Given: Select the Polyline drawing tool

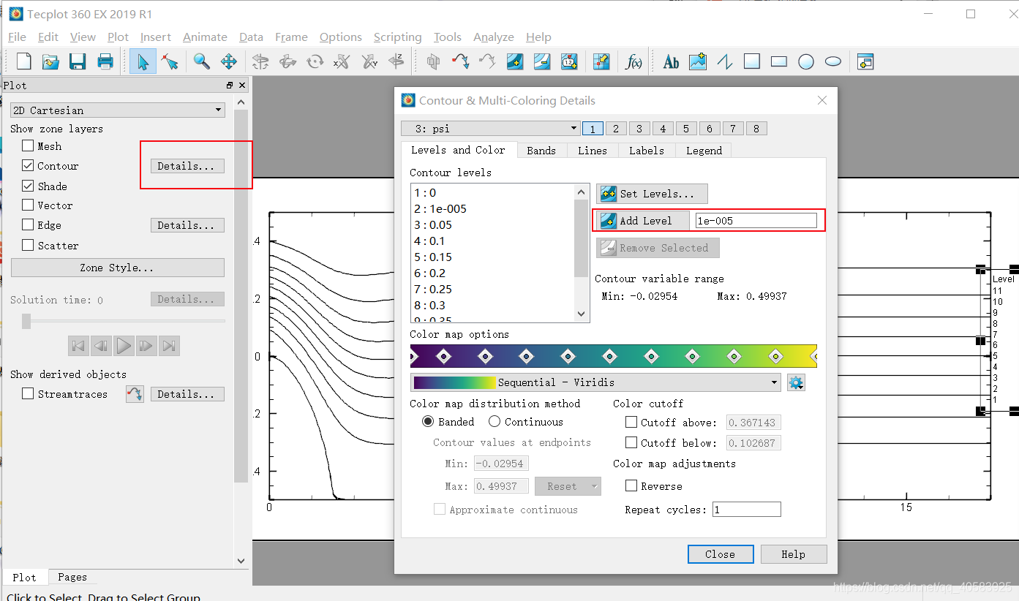Looking at the screenshot, I should (724, 62).
